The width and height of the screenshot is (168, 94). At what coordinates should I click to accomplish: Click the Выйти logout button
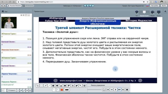(x=164, y=6)
